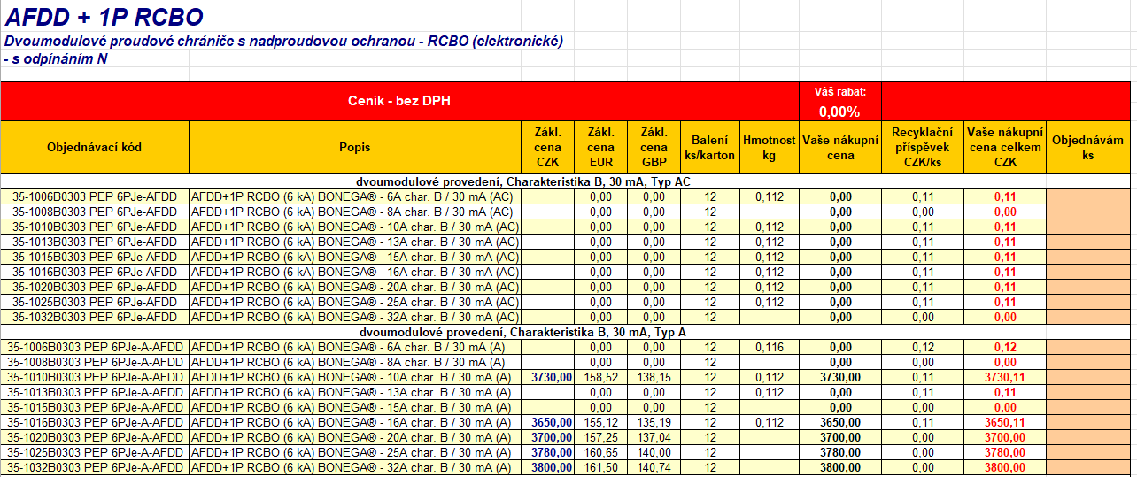Click the 'Popis' column header
Image resolution: width=1137 pixels, height=477 pixels.
tap(355, 147)
